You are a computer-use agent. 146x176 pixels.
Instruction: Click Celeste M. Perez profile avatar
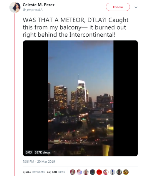click(15, 7)
